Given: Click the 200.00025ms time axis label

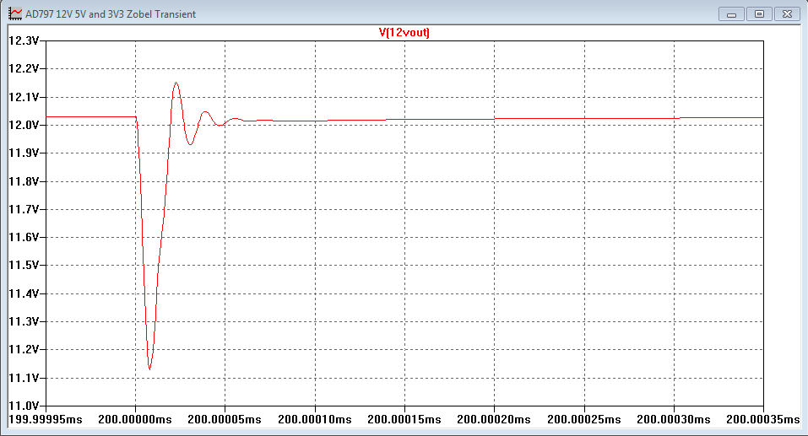Looking at the screenshot, I should click(x=584, y=419).
